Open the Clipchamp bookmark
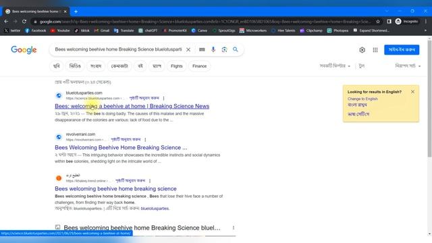Screen dimensions: 432x243 tap(311, 30)
